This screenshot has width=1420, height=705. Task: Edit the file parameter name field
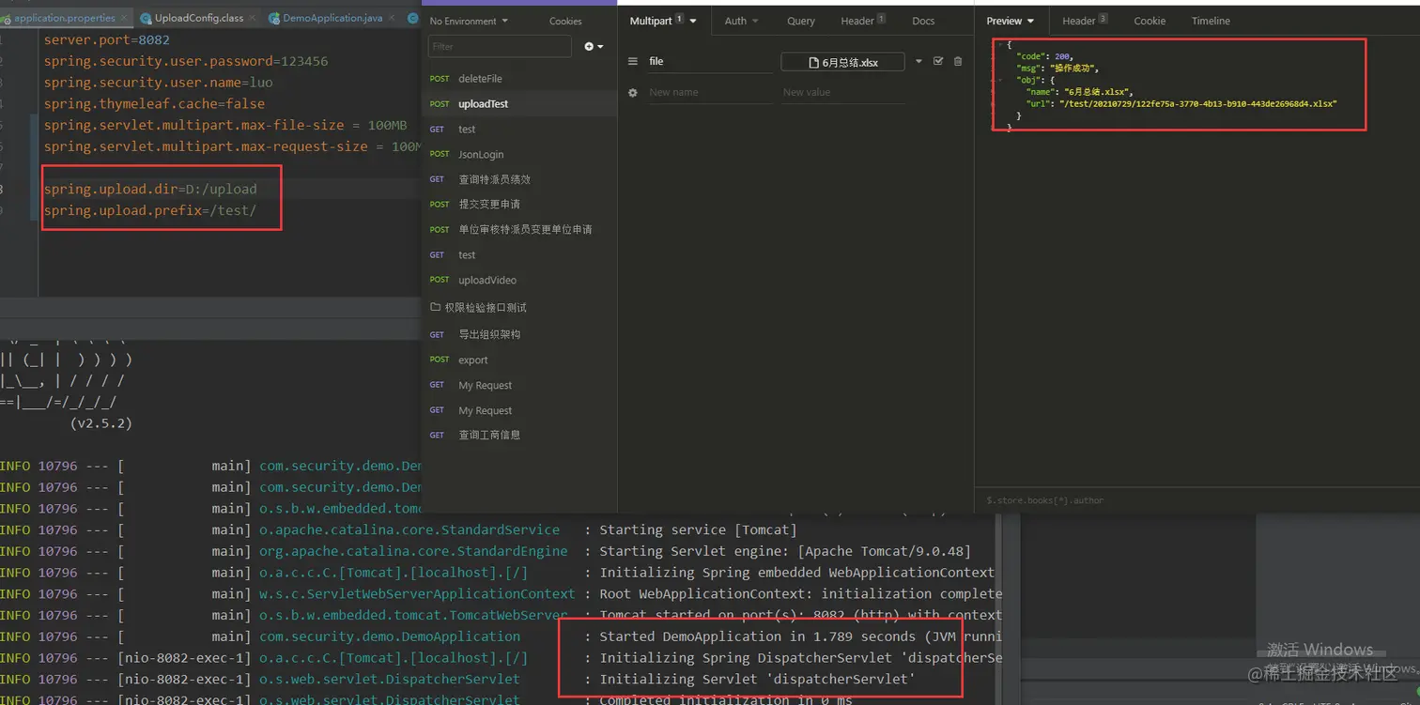(x=710, y=62)
